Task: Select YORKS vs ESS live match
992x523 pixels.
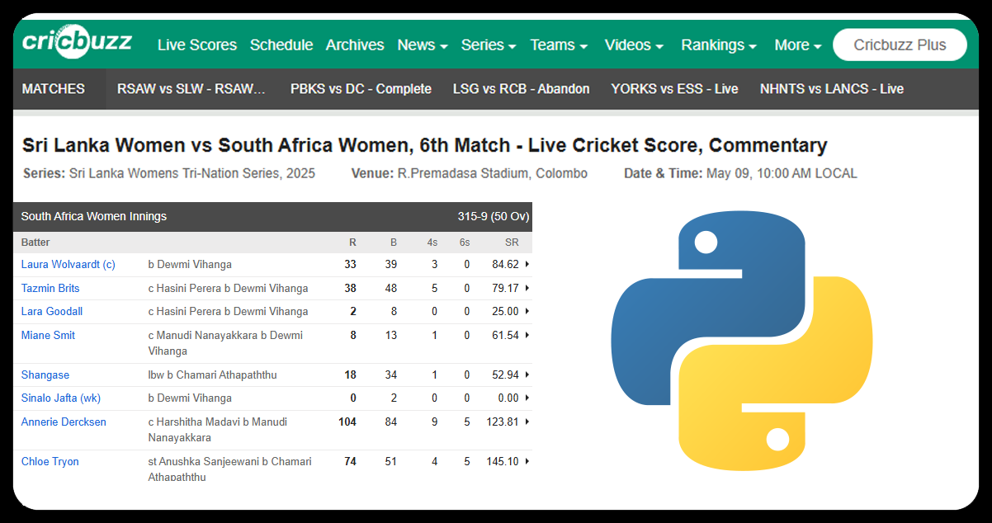Action: (674, 89)
